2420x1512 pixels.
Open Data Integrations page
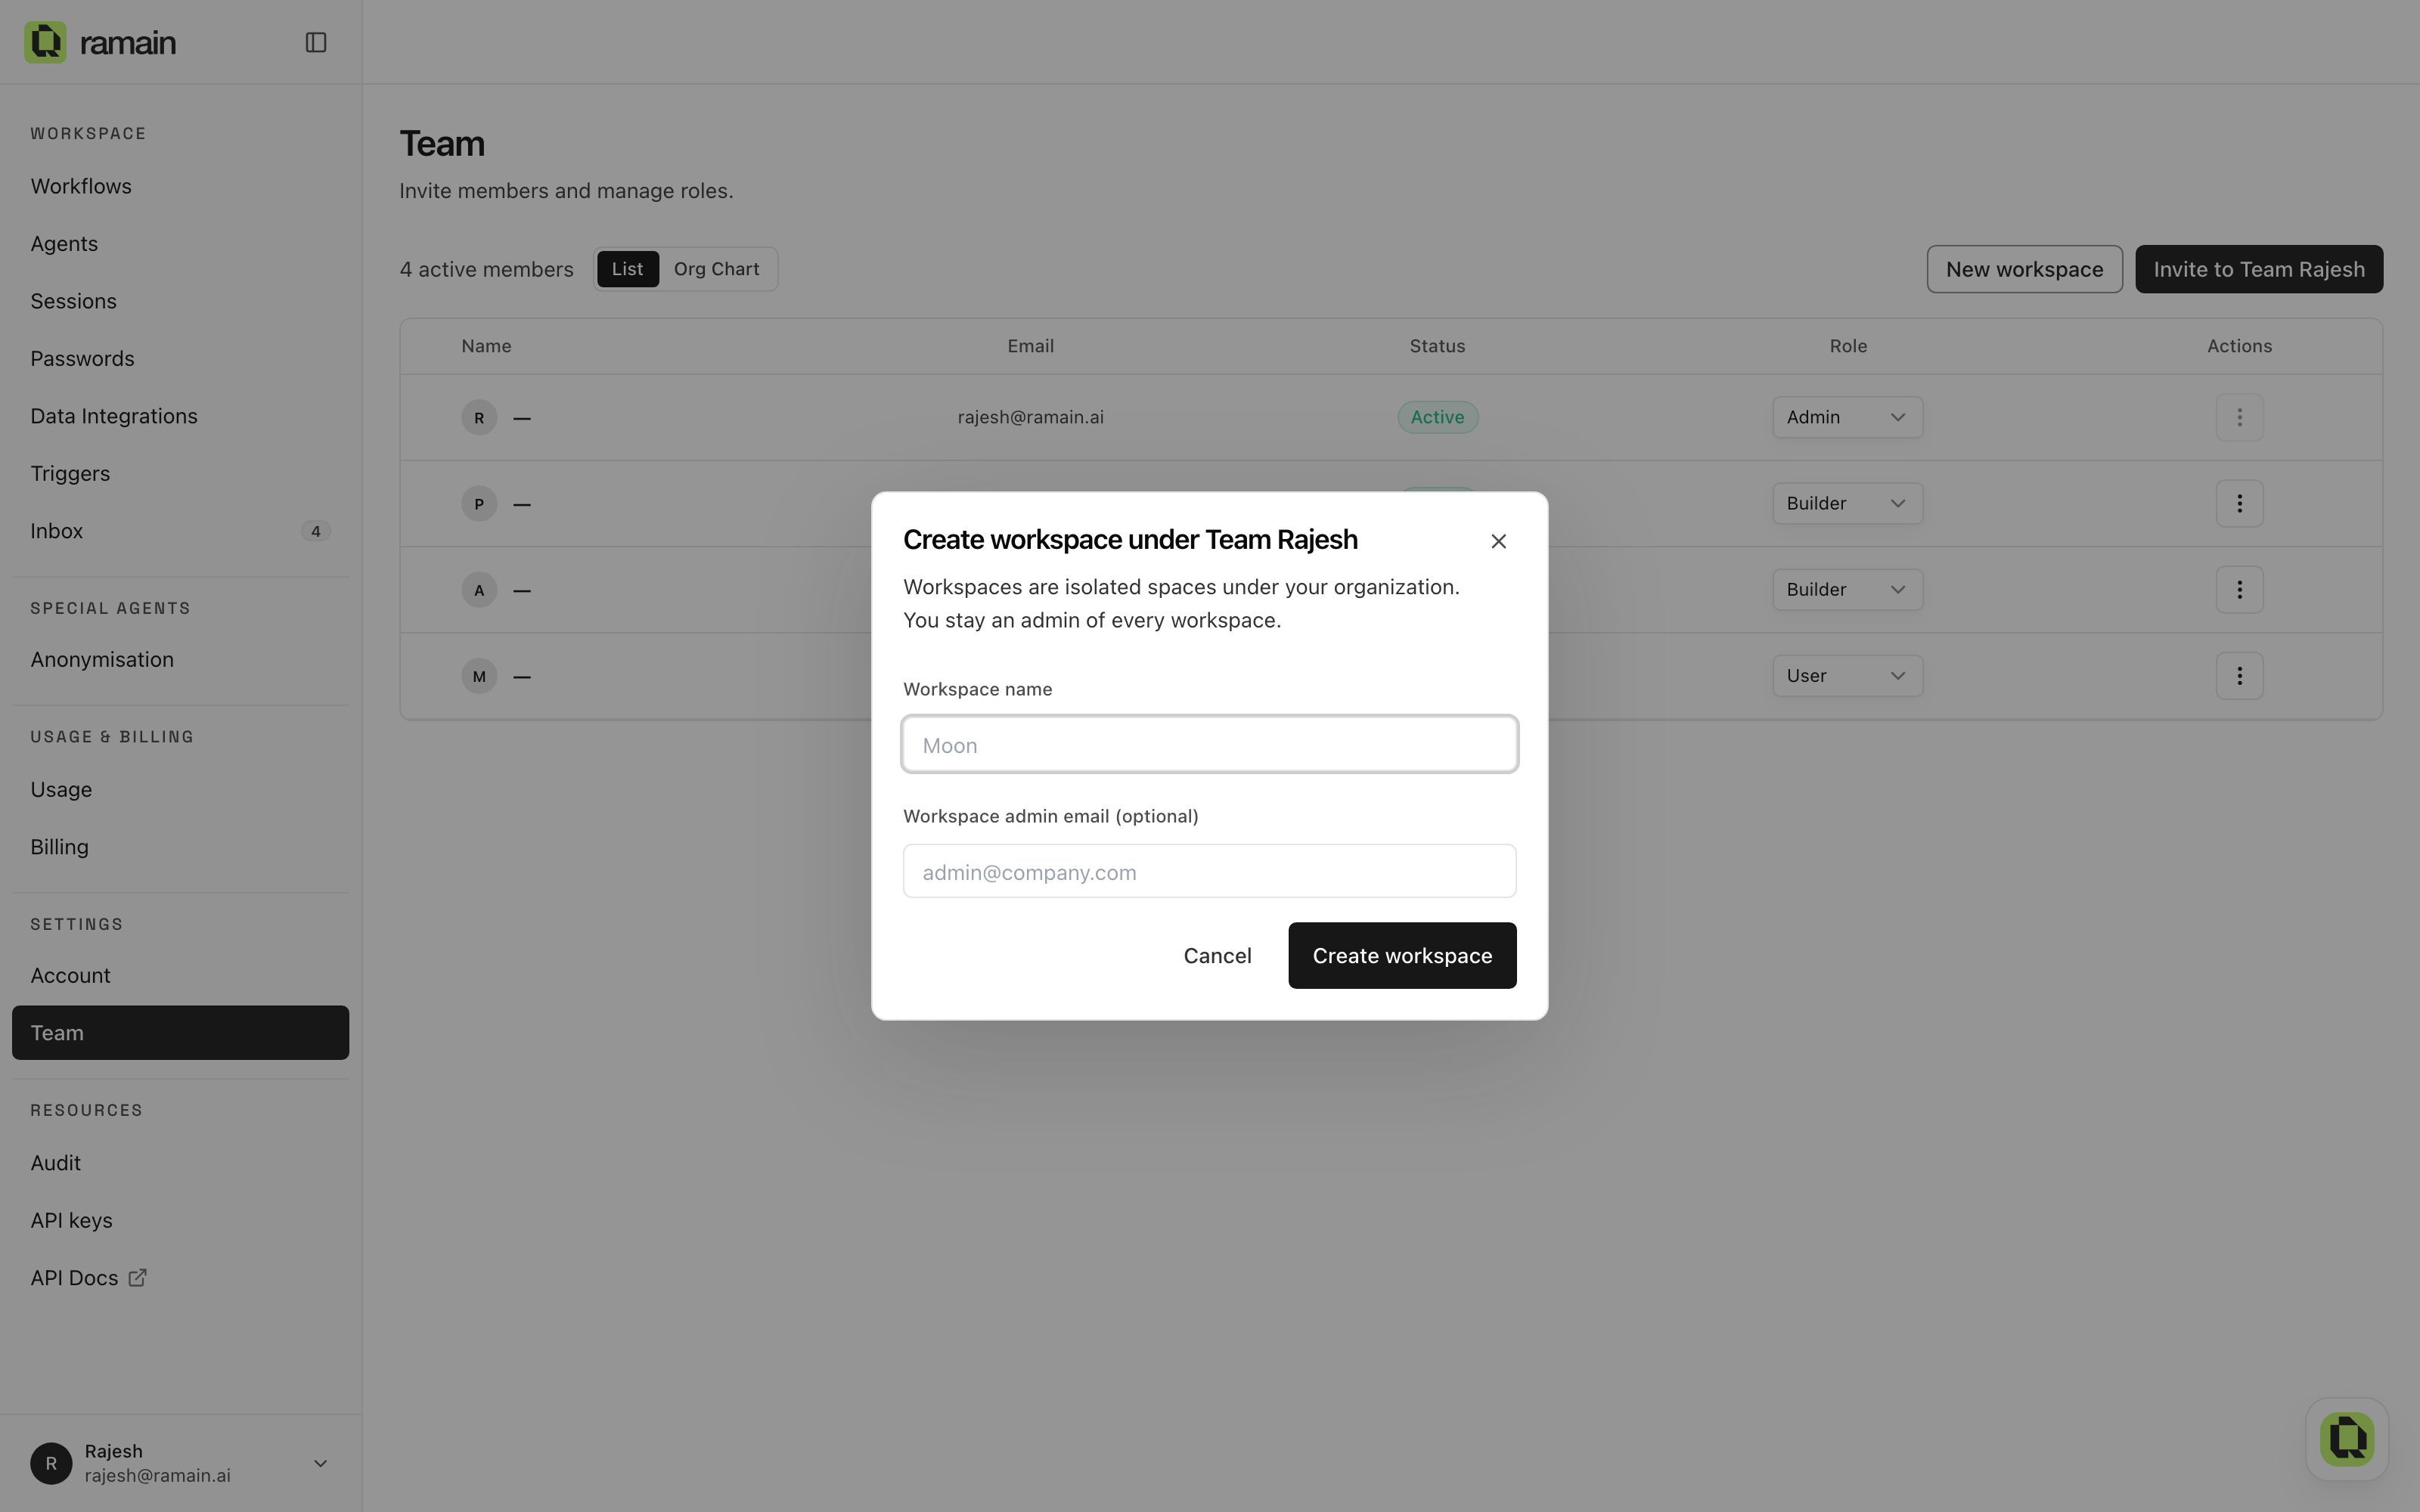pyautogui.click(x=180, y=416)
